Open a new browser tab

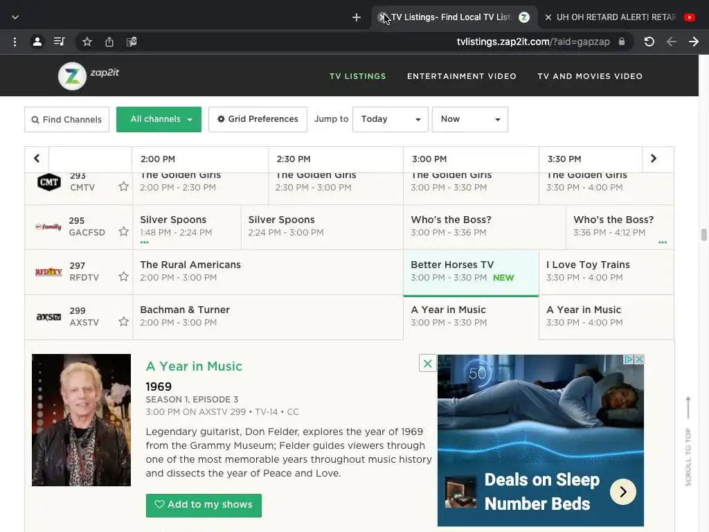pyautogui.click(x=357, y=17)
